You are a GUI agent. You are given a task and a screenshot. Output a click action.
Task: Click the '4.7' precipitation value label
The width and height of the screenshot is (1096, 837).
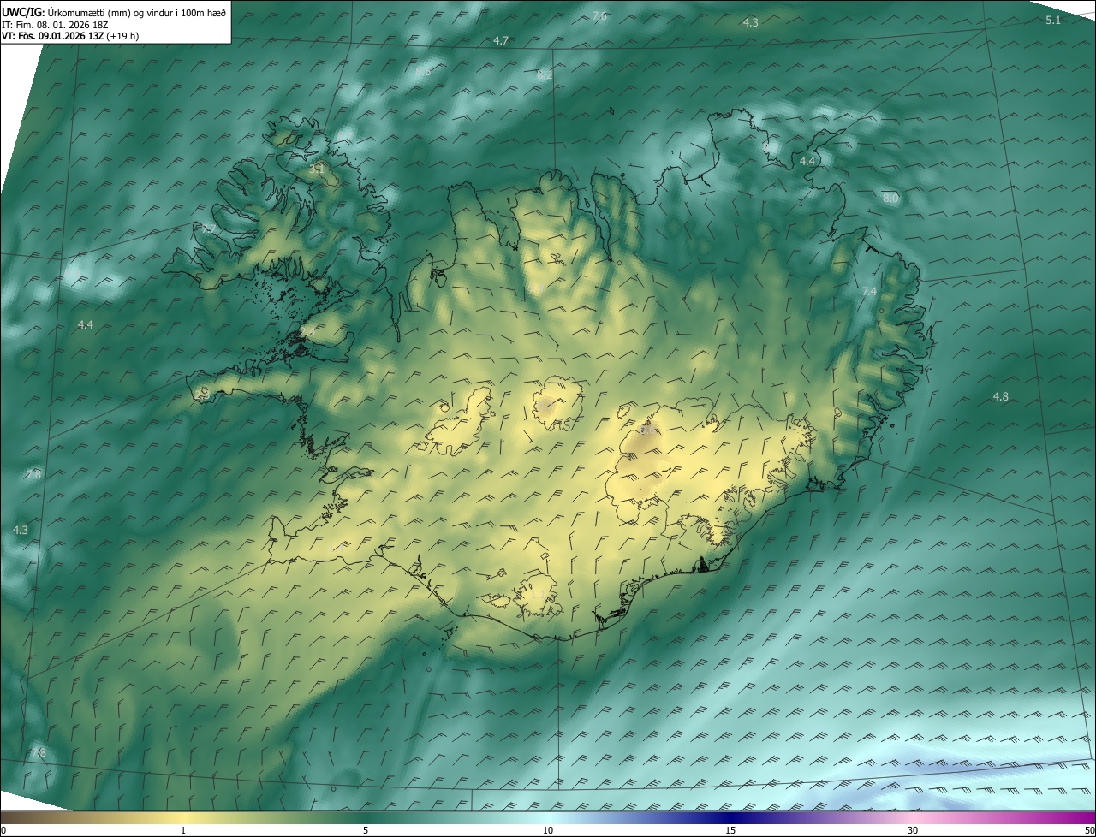click(x=501, y=40)
